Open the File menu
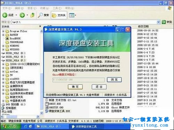Screen dimensions: 174x130 click(x=7, y=8)
